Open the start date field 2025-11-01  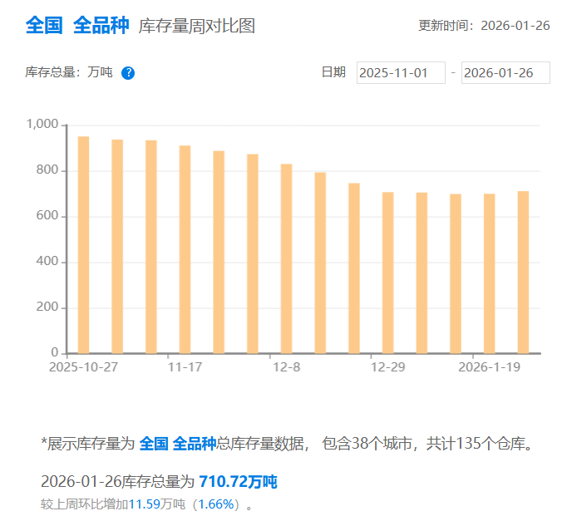click(x=401, y=73)
